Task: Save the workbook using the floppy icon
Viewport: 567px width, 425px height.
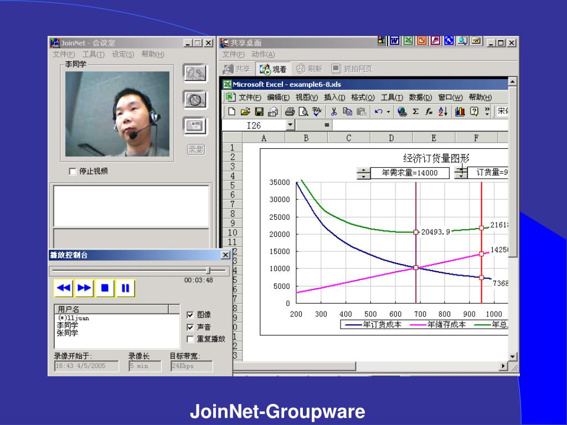Action: [259, 112]
